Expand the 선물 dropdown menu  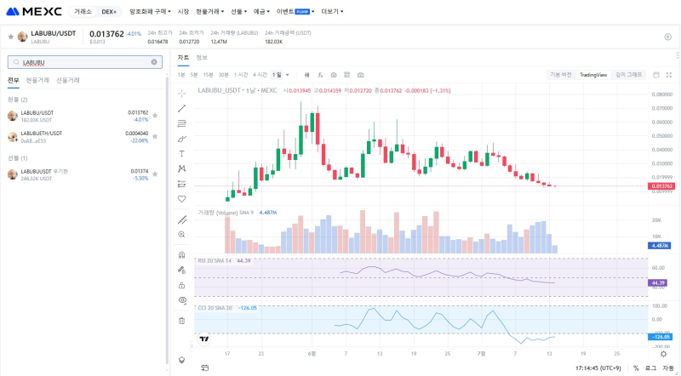click(x=239, y=12)
